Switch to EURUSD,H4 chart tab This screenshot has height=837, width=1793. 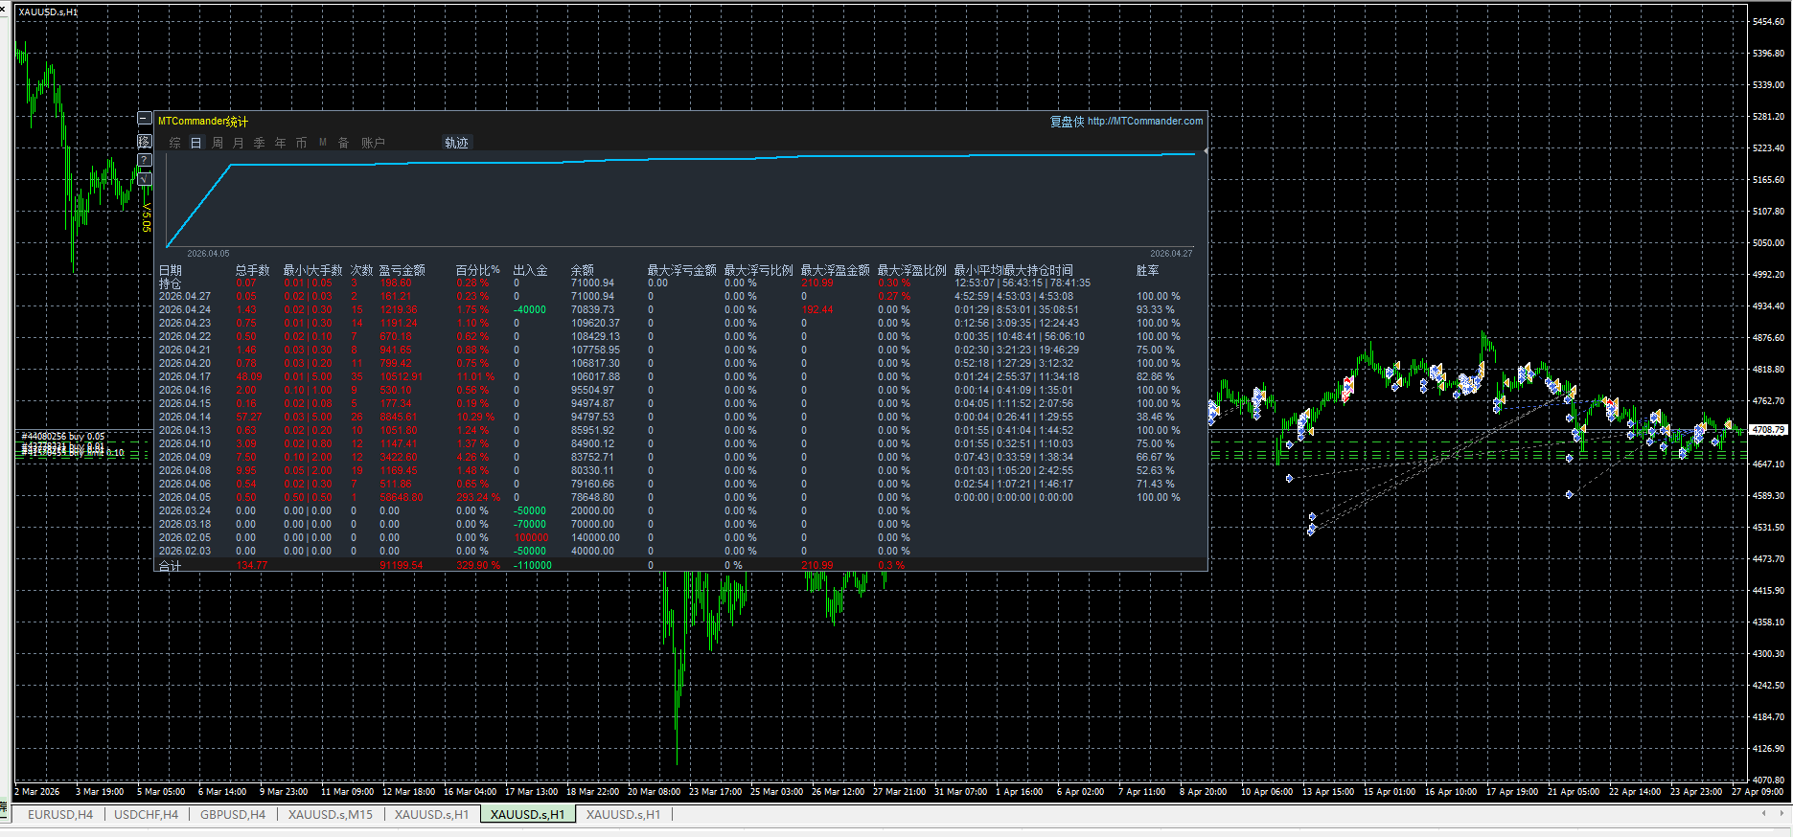(x=60, y=815)
